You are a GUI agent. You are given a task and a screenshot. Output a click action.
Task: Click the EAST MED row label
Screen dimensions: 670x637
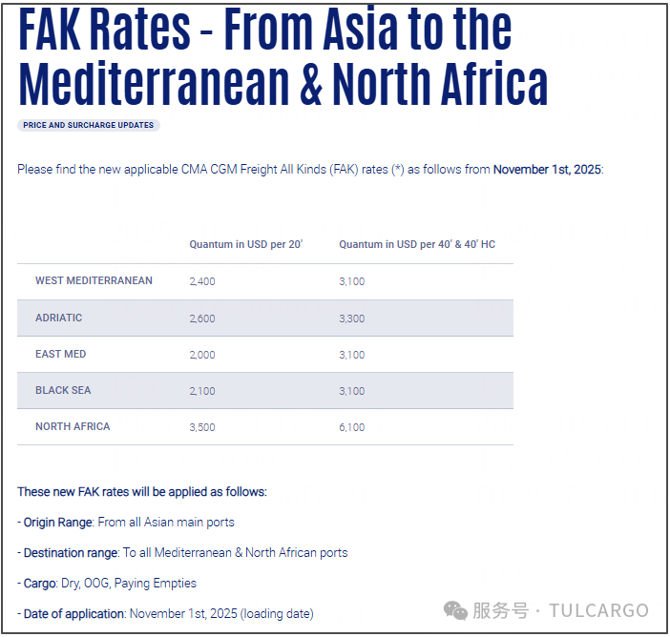coord(61,354)
